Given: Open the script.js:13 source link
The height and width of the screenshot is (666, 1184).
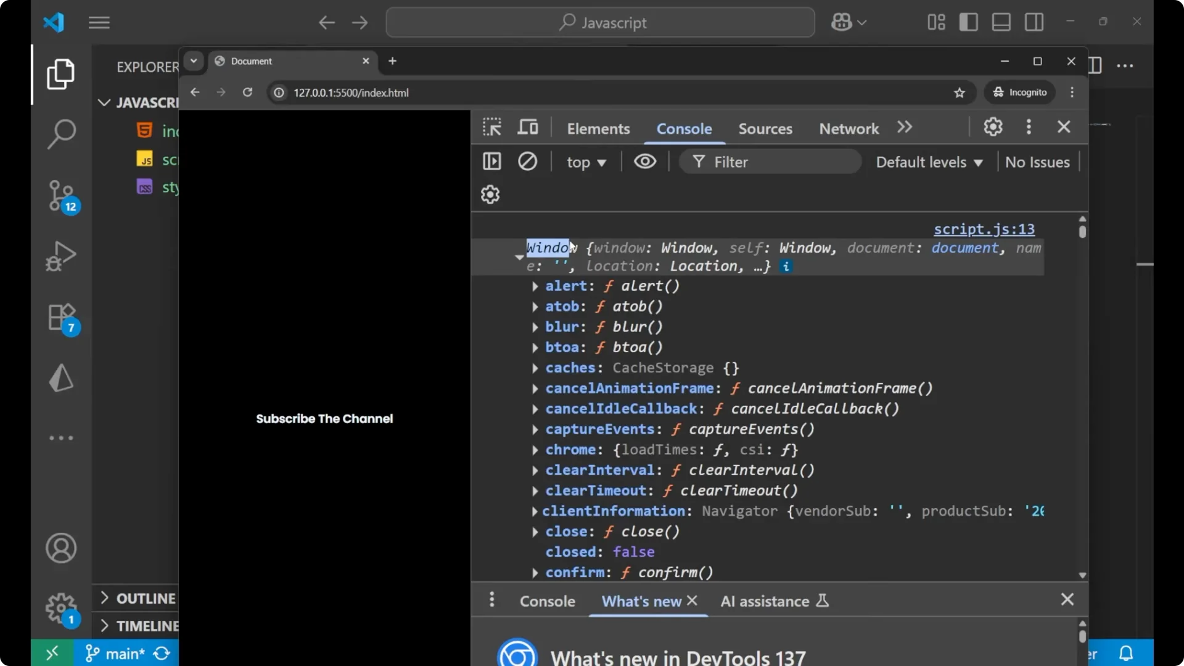Looking at the screenshot, I should [x=984, y=229].
